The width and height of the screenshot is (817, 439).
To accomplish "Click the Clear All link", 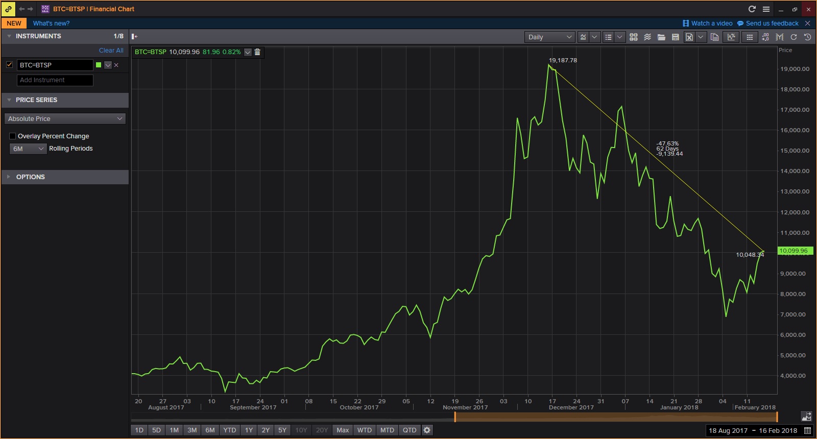I will point(111,51).
